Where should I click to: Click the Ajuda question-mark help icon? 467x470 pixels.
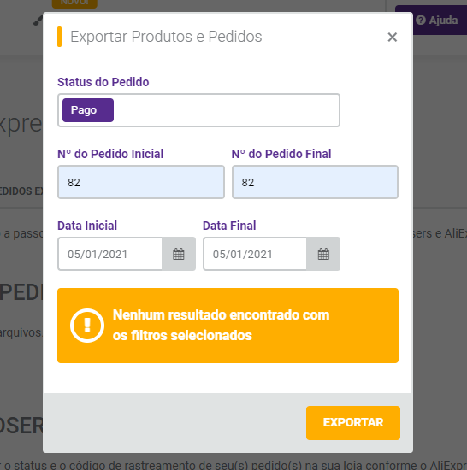(421, 21)
